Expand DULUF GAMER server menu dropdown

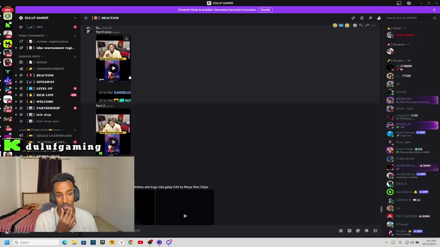pos(75,18)
